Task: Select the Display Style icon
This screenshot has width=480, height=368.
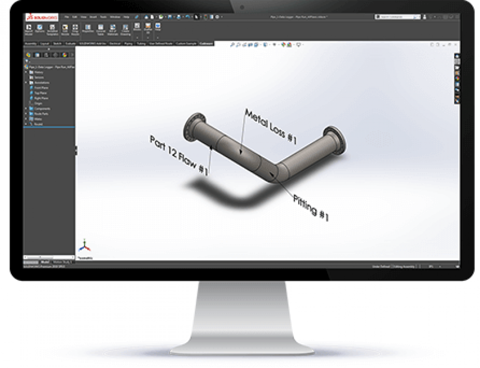Action: click(265, 44)
